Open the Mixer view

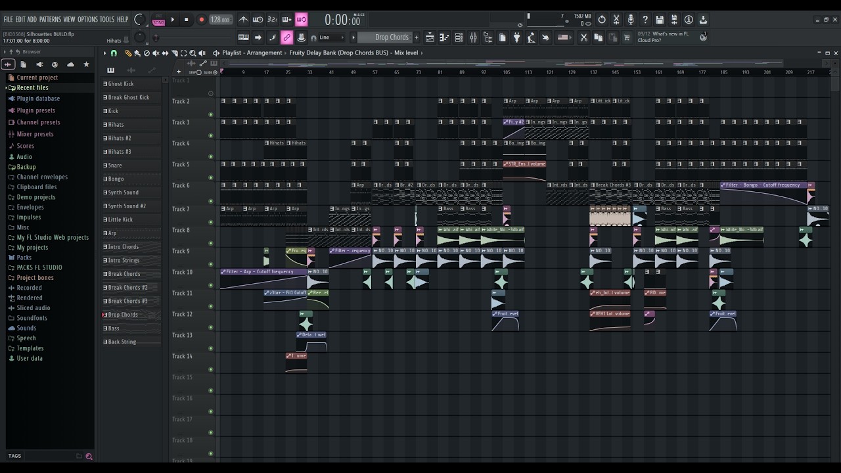coord(473,37)
